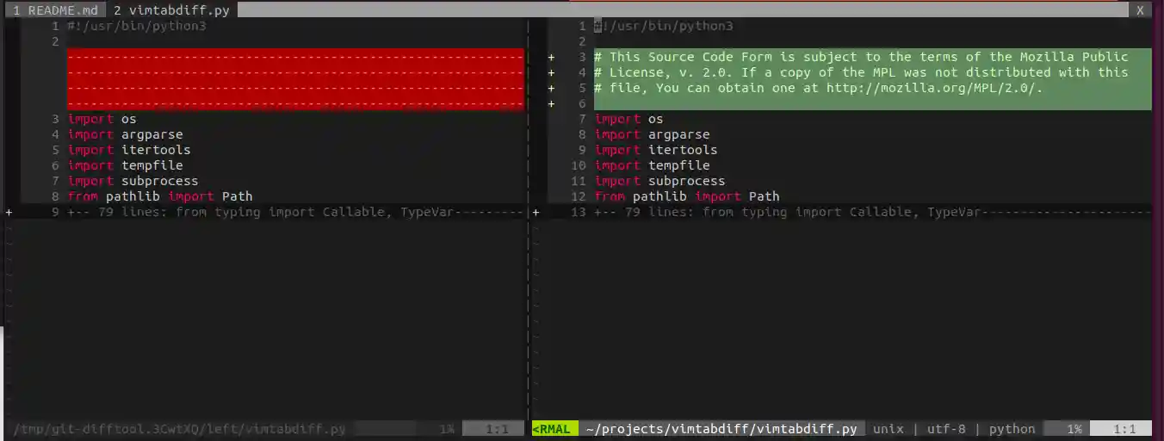Click the RMAL mode indicator in status line
Screen dimensions: 1164x441
554,428
